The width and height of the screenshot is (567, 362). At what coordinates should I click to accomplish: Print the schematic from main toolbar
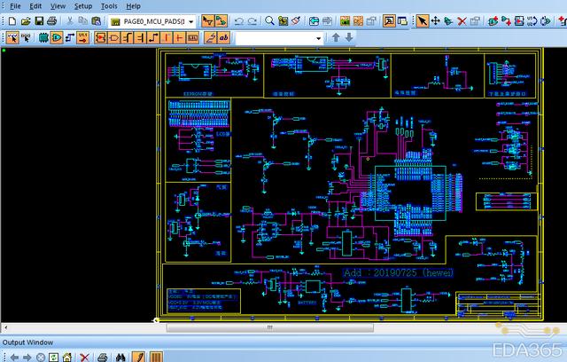tap(51, 21)
